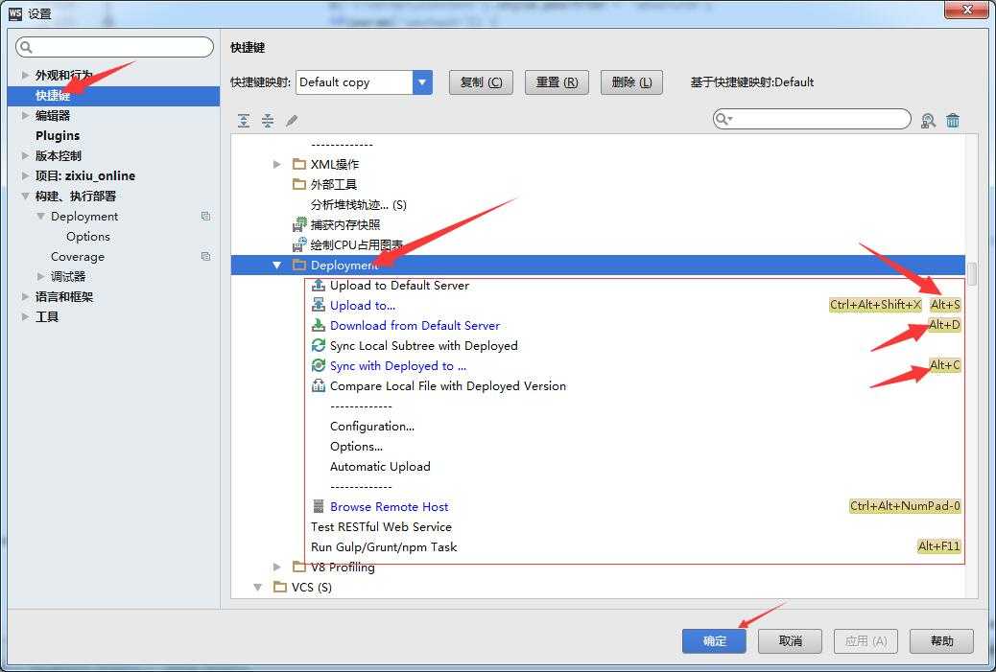Collapse the VCS (S) keymap folder
Viewport: 996px width, 672px height.
(258, 587)
